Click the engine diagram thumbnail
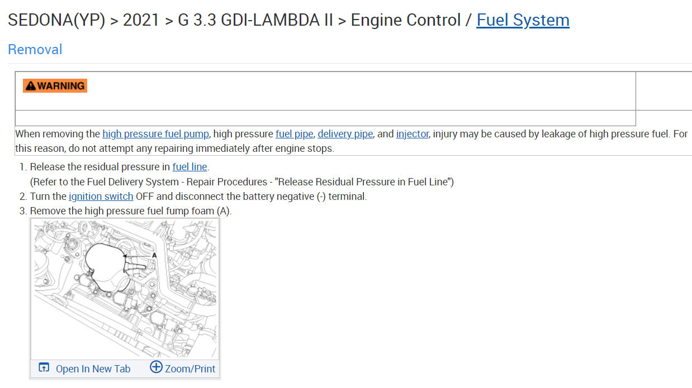Image resolution: width=692 pixels, height=388 pixels. [x=125, y=289]
